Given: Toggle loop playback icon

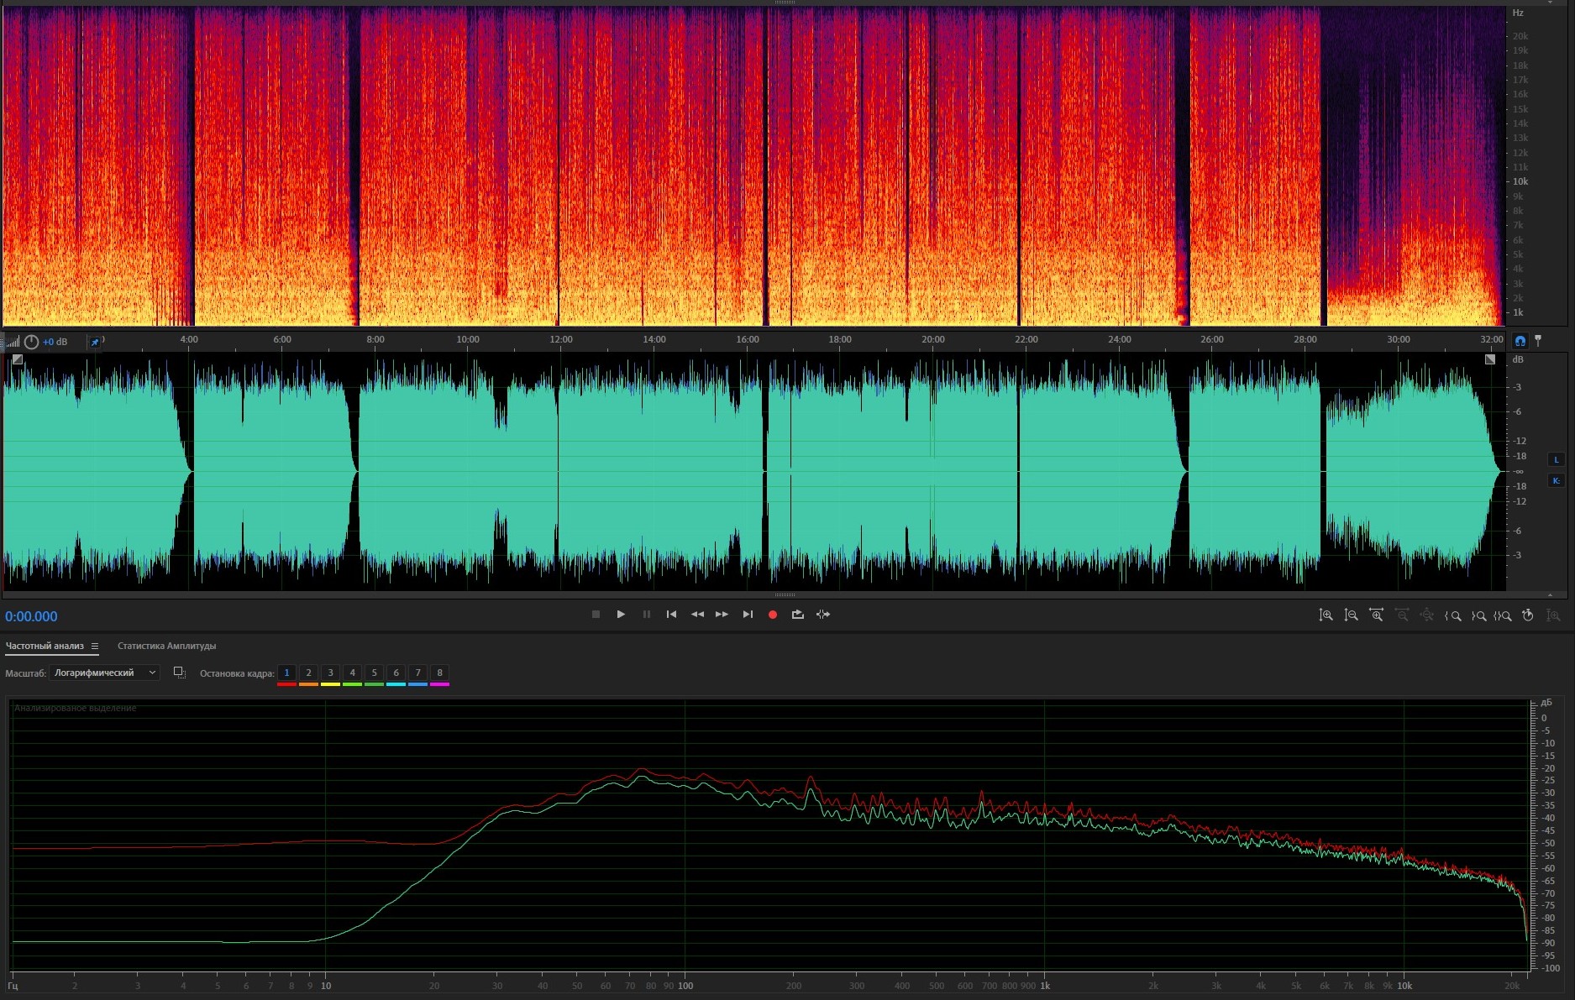Looking at the screenshot, I should tap(797, 615).
